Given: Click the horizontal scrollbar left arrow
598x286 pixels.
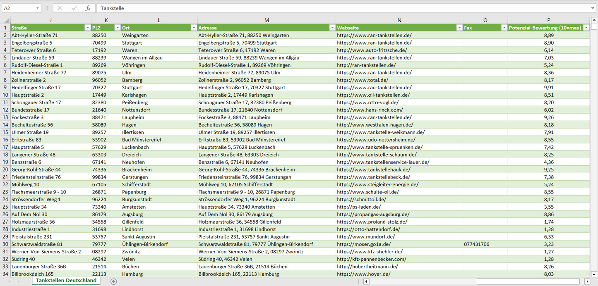Looking at the screenshot, I should tap(366, 281).
